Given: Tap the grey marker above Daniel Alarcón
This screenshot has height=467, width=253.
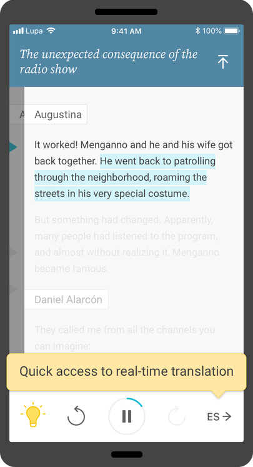Looking at the screenshot, I should coord(13,289).
